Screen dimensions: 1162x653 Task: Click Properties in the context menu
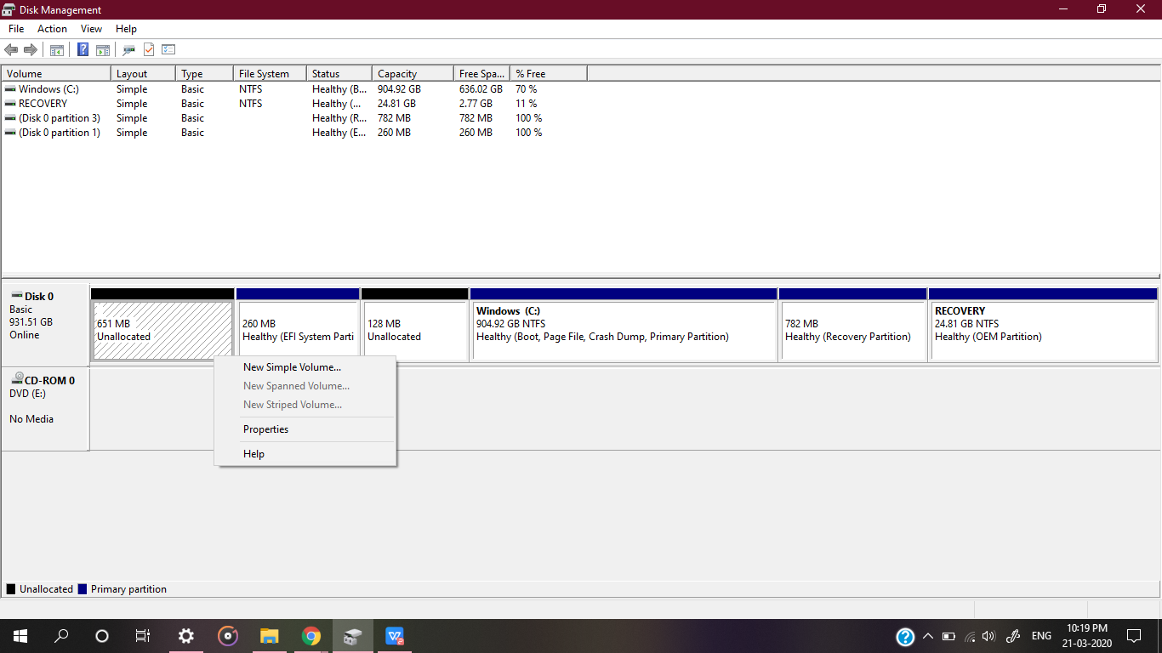[x=265, y=429]
